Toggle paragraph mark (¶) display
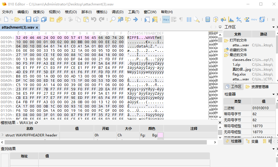Image resolution: width=278 pixels, height=167 pixels. [x=181, y=20]
